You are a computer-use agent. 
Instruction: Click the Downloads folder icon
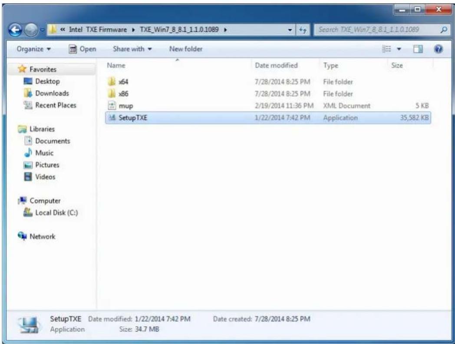28,93
